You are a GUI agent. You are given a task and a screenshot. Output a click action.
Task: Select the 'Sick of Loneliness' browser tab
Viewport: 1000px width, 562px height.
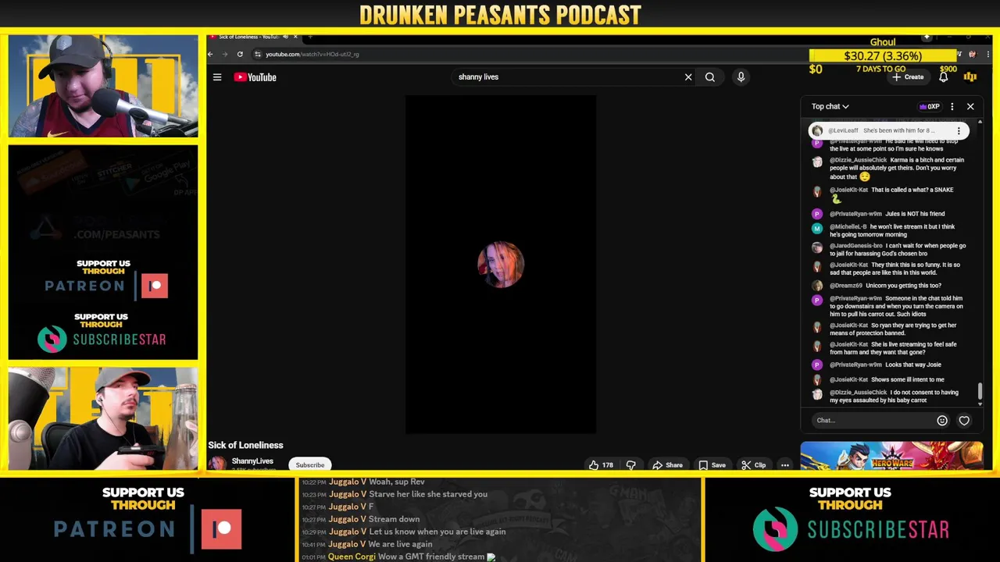click(x=248, y=37)
